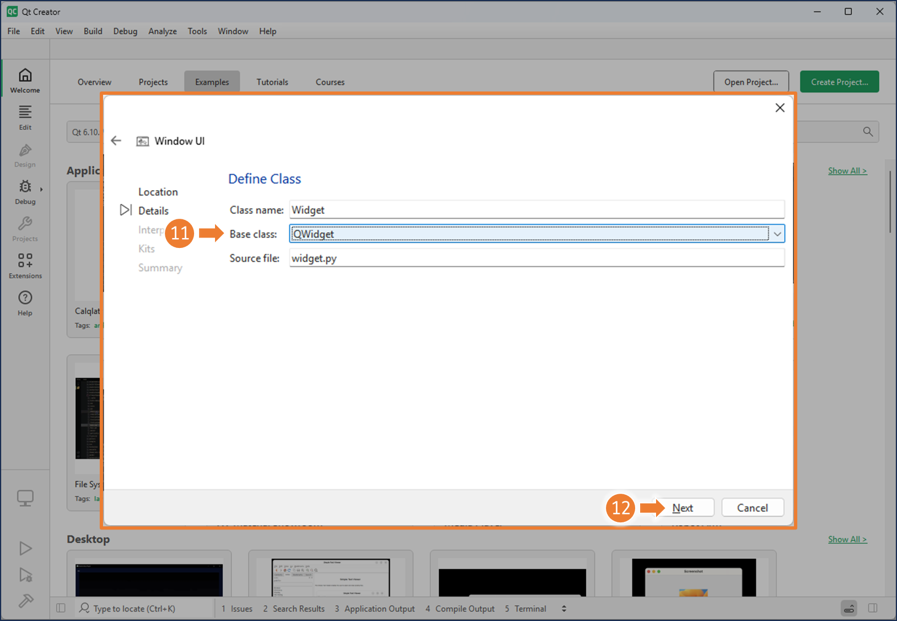Switch to Edit mode
The height and width of the screenshot is (621, 897).
[25, 118]
